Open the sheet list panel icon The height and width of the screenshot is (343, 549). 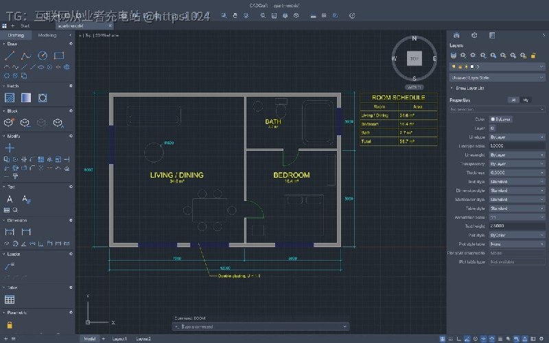point(492,36)
